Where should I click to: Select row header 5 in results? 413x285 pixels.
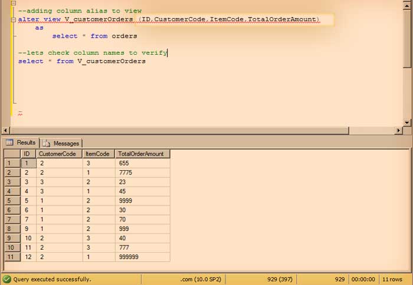[x=12, y=201]
